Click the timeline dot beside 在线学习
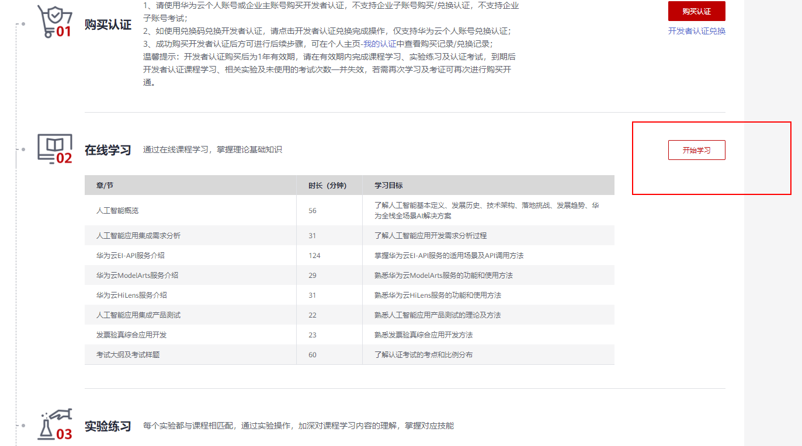The image size is (802, 446). [x=23, y=149]
